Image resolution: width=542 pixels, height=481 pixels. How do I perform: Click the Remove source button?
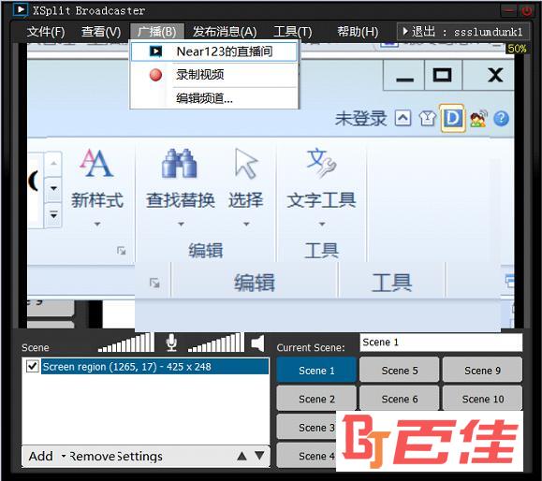[92, 456]
